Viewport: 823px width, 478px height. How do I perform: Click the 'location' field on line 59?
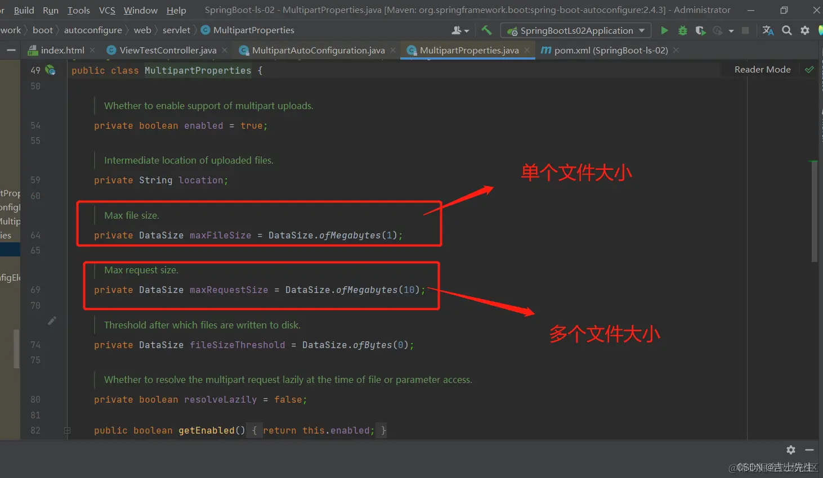[200, 180]
